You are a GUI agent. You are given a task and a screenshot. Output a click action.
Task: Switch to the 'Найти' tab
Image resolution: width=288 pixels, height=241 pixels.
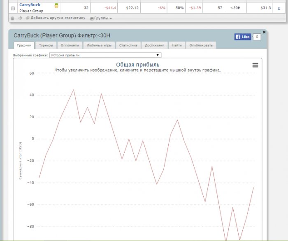[x=177, y=45]
